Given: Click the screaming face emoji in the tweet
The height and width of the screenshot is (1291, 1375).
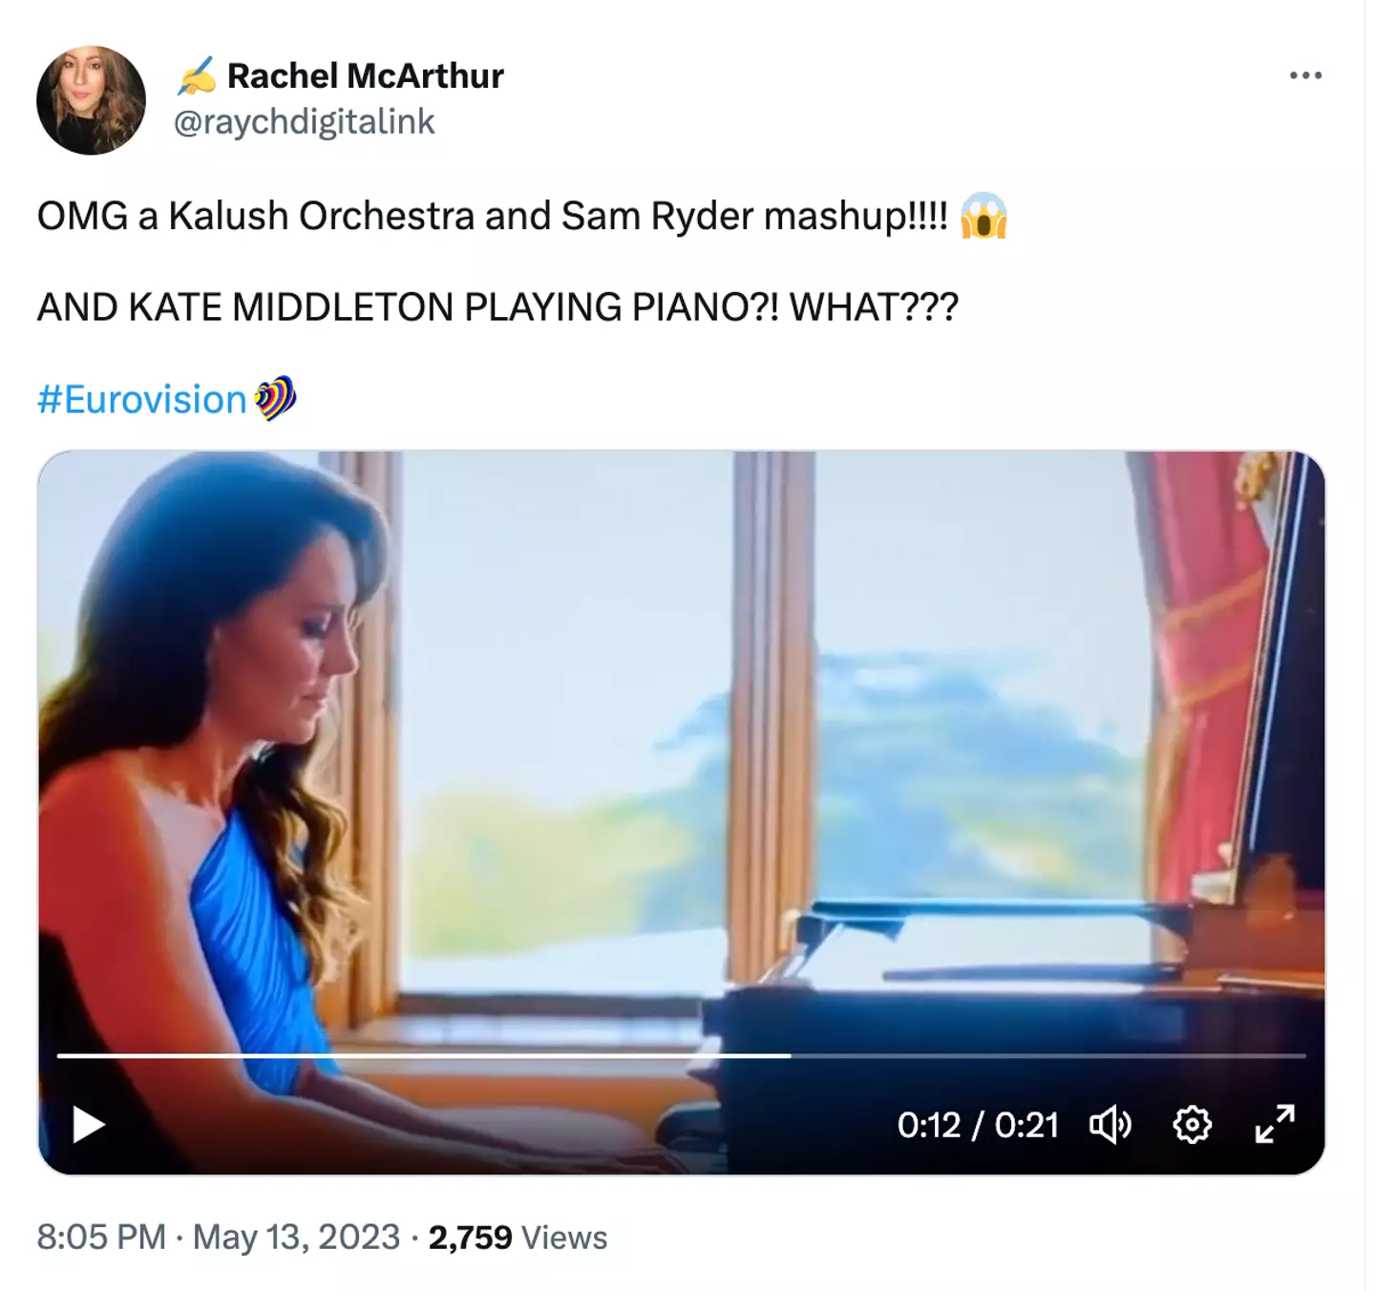Looking at the screenshot, I should (x=984, y=216).
